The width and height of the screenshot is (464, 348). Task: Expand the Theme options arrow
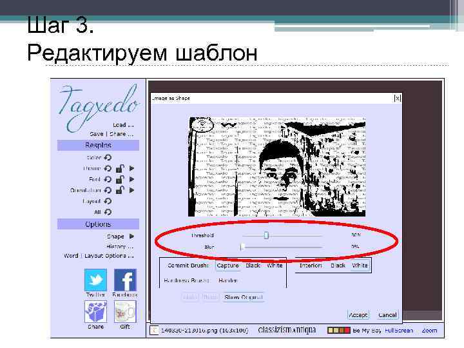point(131,168)
